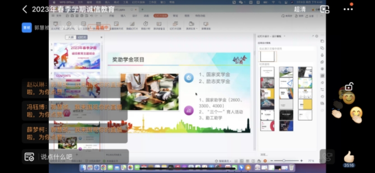Click the picture-in-picture window icon beside 超清
Viewport: 375px width, 173px height.
[x=325, y=9]
